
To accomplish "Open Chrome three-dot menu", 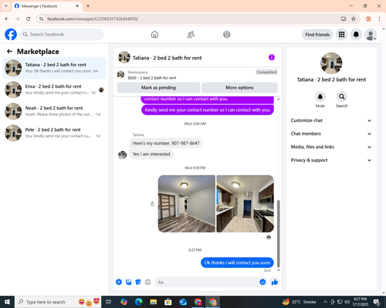I will (379, 18).
